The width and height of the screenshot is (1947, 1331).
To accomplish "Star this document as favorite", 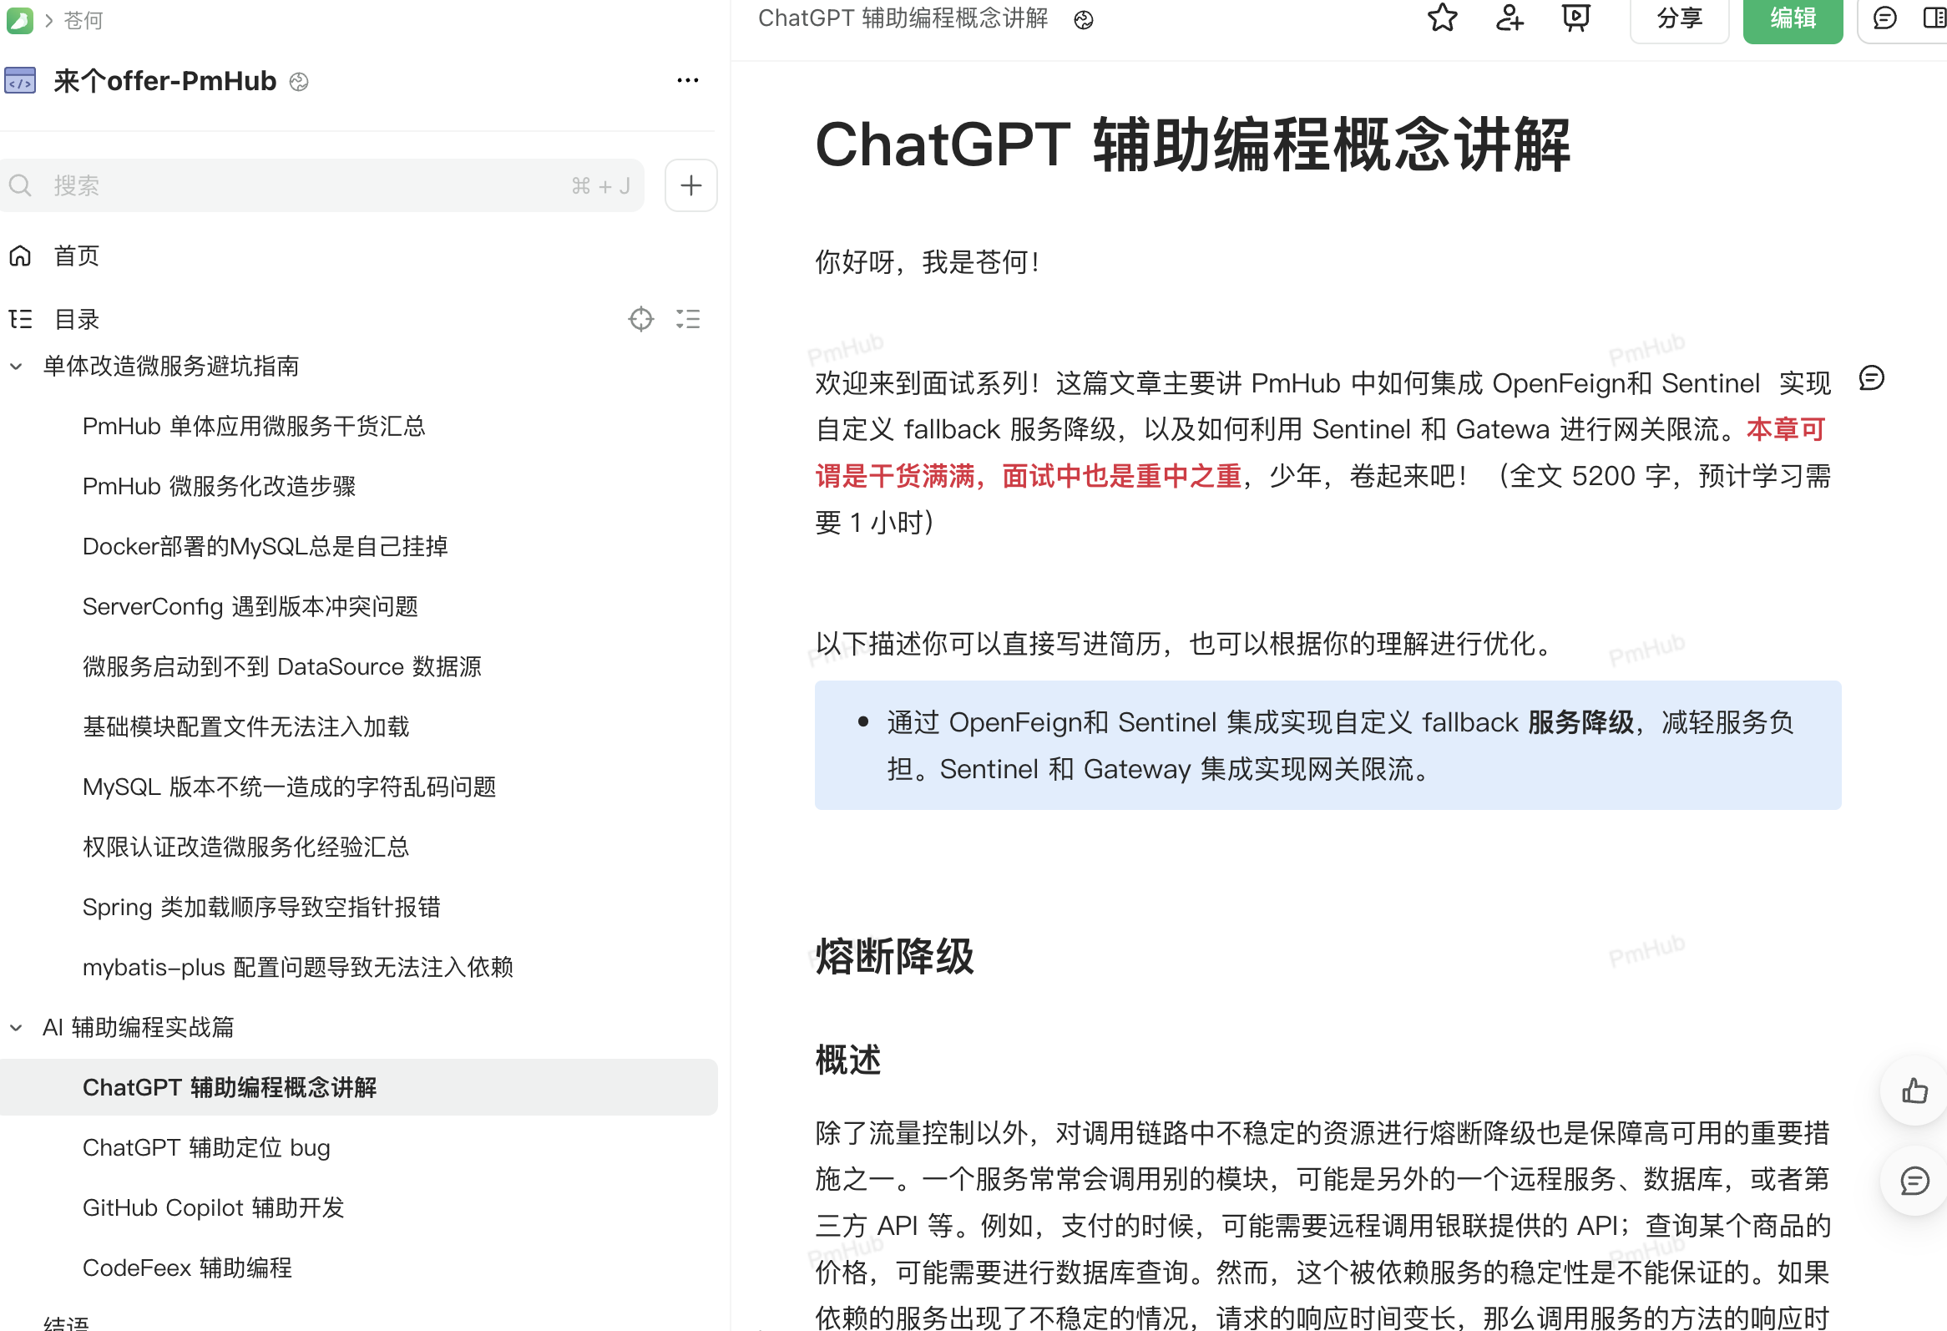I will (x=1442, y=18).
